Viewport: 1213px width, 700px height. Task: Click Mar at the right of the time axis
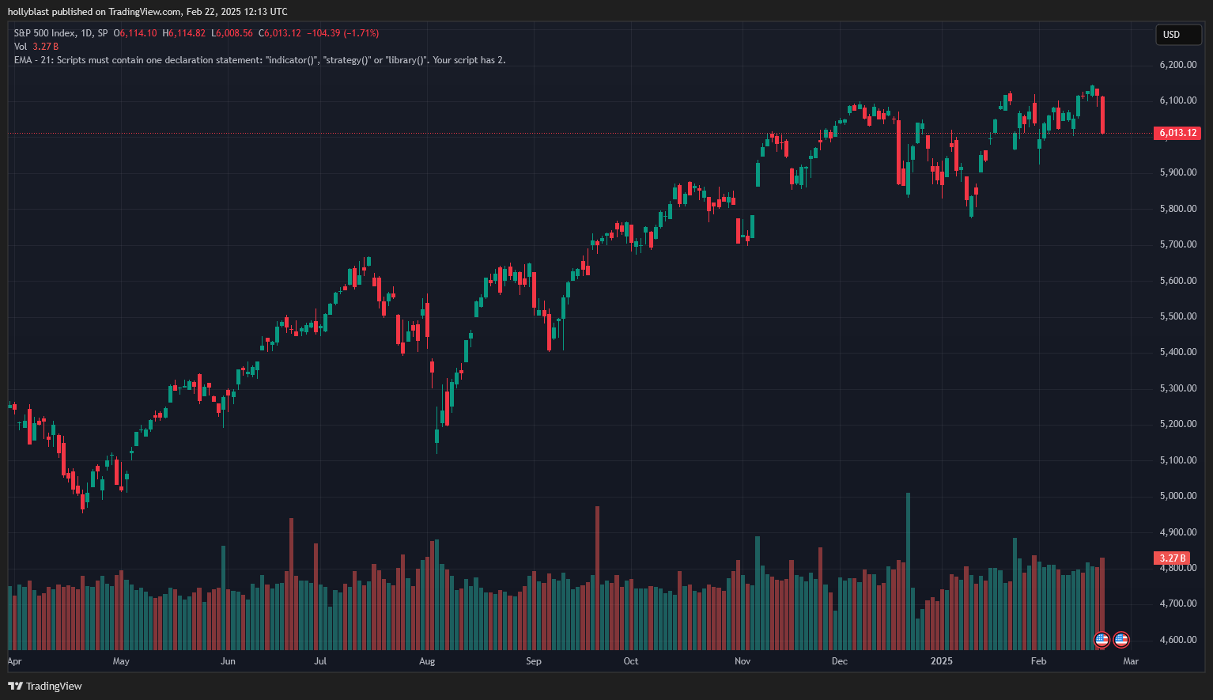[1130, 660]
